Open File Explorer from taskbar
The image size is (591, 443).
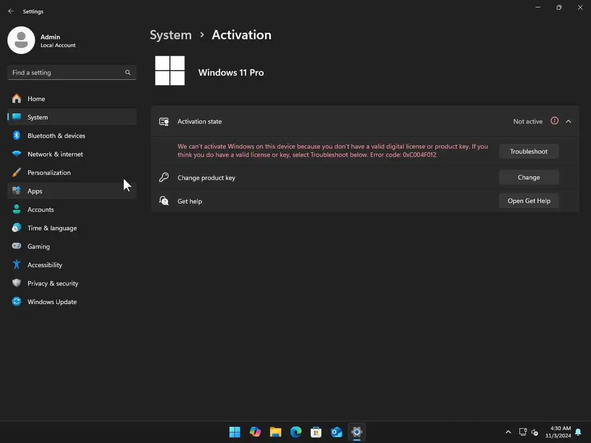(276, 432)
